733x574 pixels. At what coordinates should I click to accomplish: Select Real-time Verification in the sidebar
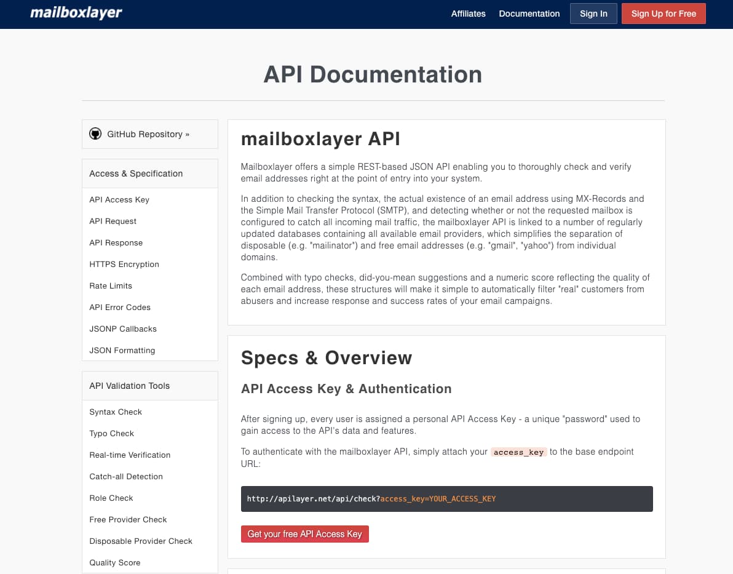[x=130, y=455]
